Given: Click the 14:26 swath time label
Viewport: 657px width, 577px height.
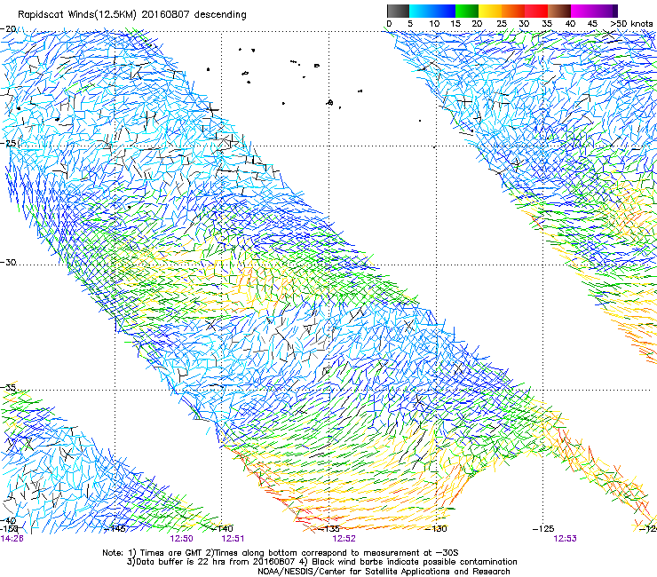Looking at the screenshot, I should (12, 539).
